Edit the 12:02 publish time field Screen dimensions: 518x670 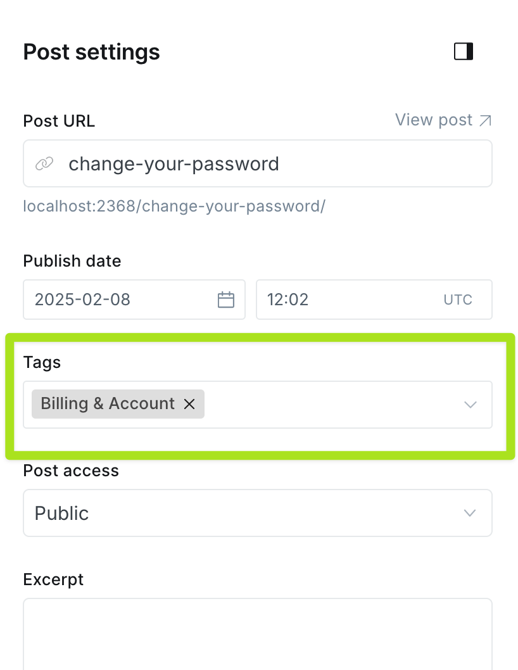342,300
